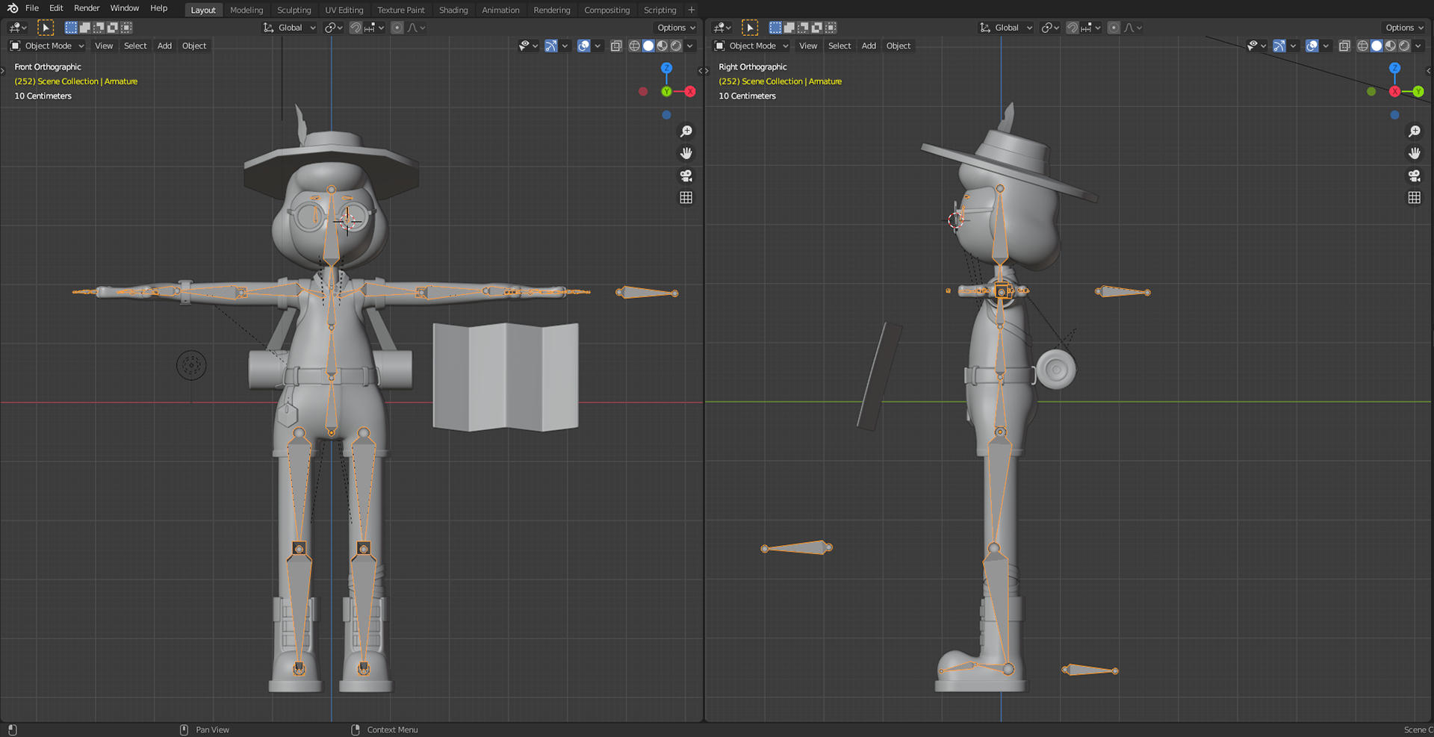Click Object in the left viewport header
The image size is (1434, 737).
point(194,46)
